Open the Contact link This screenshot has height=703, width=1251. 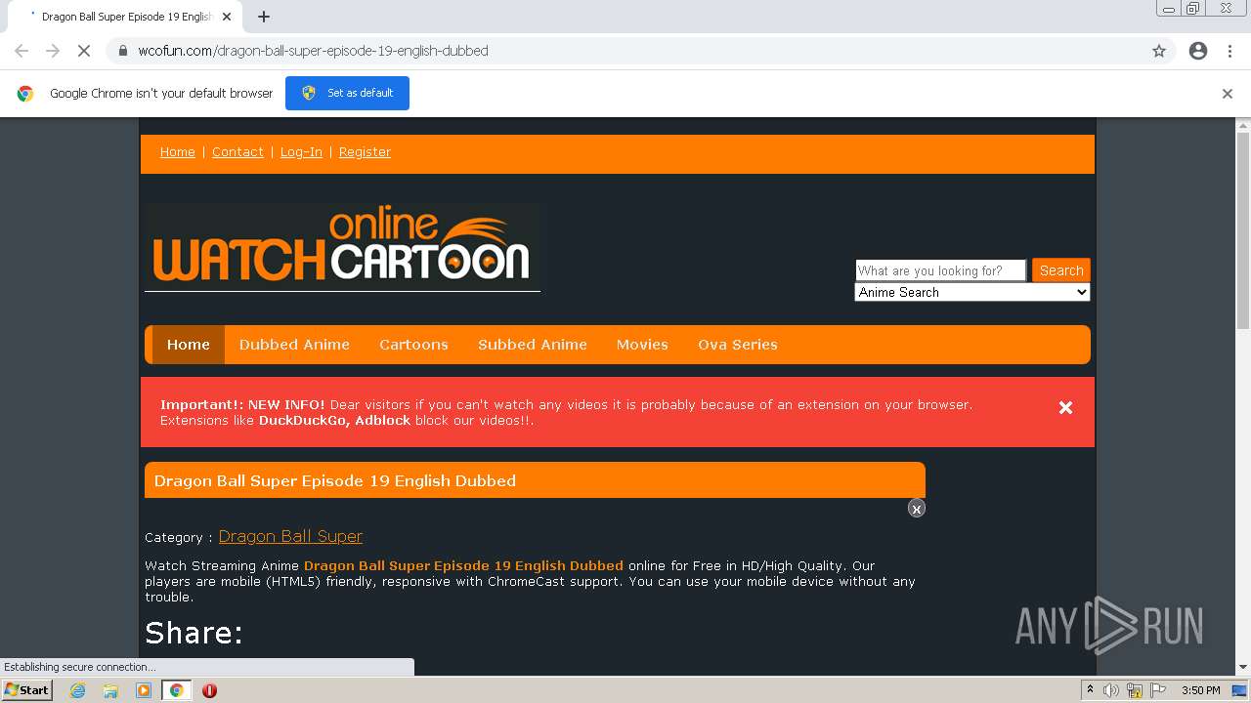237,152
